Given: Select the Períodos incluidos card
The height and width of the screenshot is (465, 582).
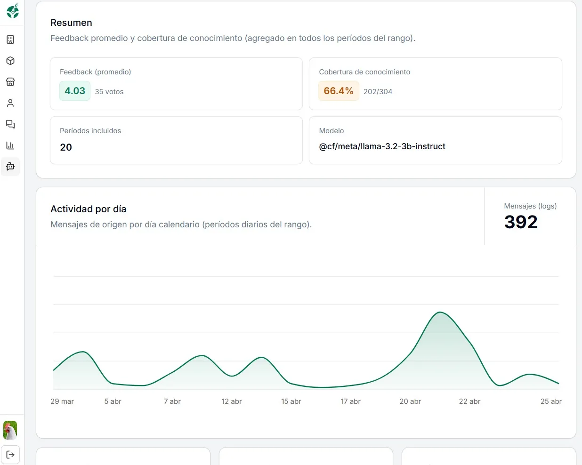Looking at the screenshot, I should click(x=176, y=140).
